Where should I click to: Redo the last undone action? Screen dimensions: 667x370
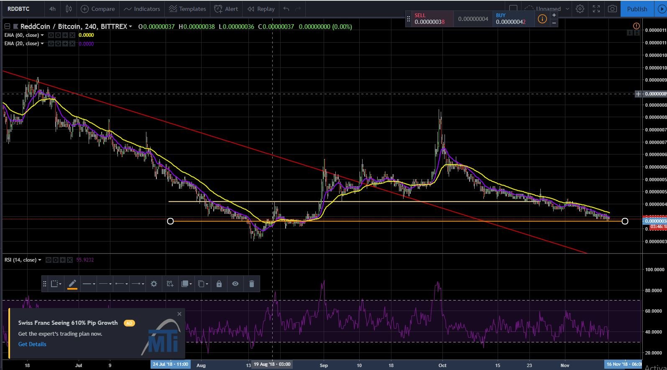coord(298,9)
